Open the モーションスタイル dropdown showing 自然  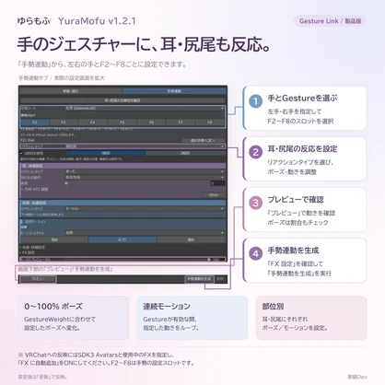coord(145,233)
